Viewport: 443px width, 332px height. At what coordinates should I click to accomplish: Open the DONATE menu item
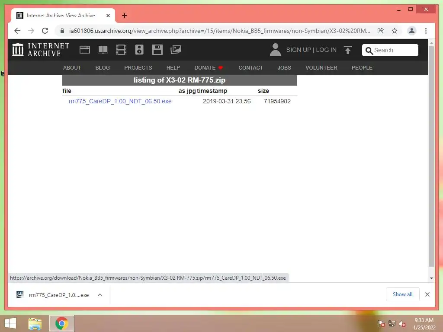tap(209, 68)
